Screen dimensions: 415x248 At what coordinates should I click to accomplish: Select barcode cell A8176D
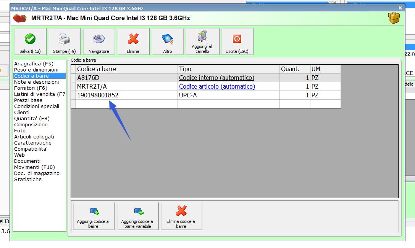(x=127, y=78)
